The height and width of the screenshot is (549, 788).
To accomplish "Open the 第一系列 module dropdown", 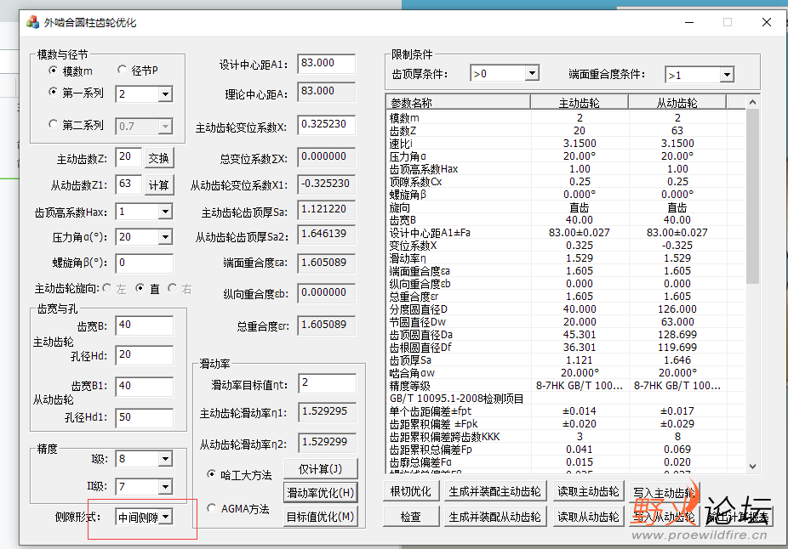I will 165,94.
